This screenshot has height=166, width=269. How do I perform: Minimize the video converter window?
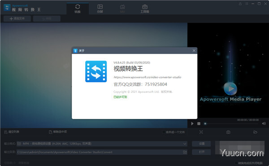point(253,4)
